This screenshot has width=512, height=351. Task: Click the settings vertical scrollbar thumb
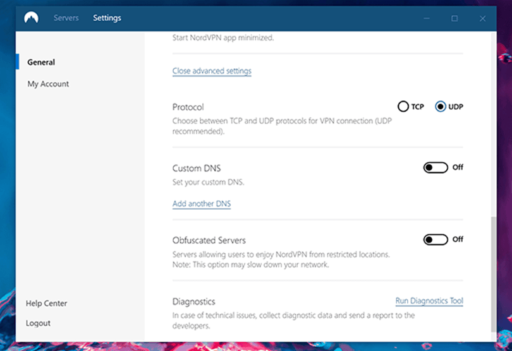494,274
